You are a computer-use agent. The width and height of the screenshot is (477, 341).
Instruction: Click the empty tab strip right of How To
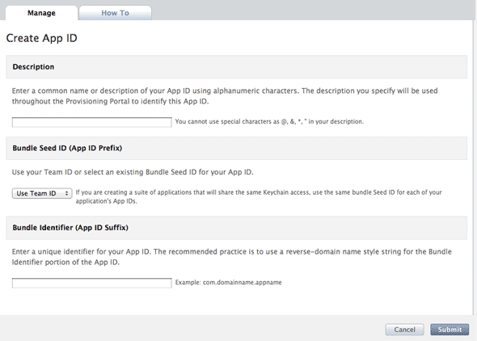click(314, 10)
